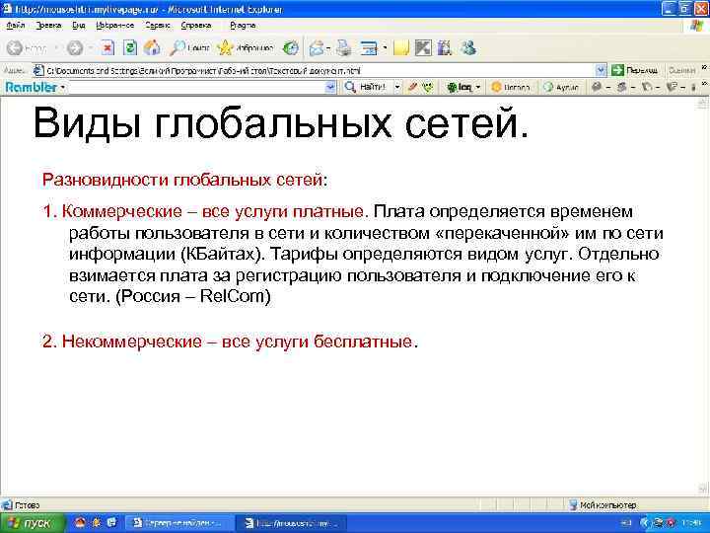This screenshot has height=533, width=710.
Task: Click the orange sun quick launch icon
Action: (x=97, y=522)
